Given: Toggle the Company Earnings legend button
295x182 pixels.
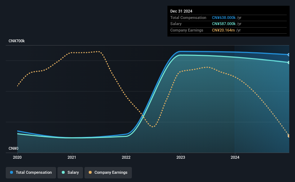Looking at the screenshot, I should click(x=108, y=173).
